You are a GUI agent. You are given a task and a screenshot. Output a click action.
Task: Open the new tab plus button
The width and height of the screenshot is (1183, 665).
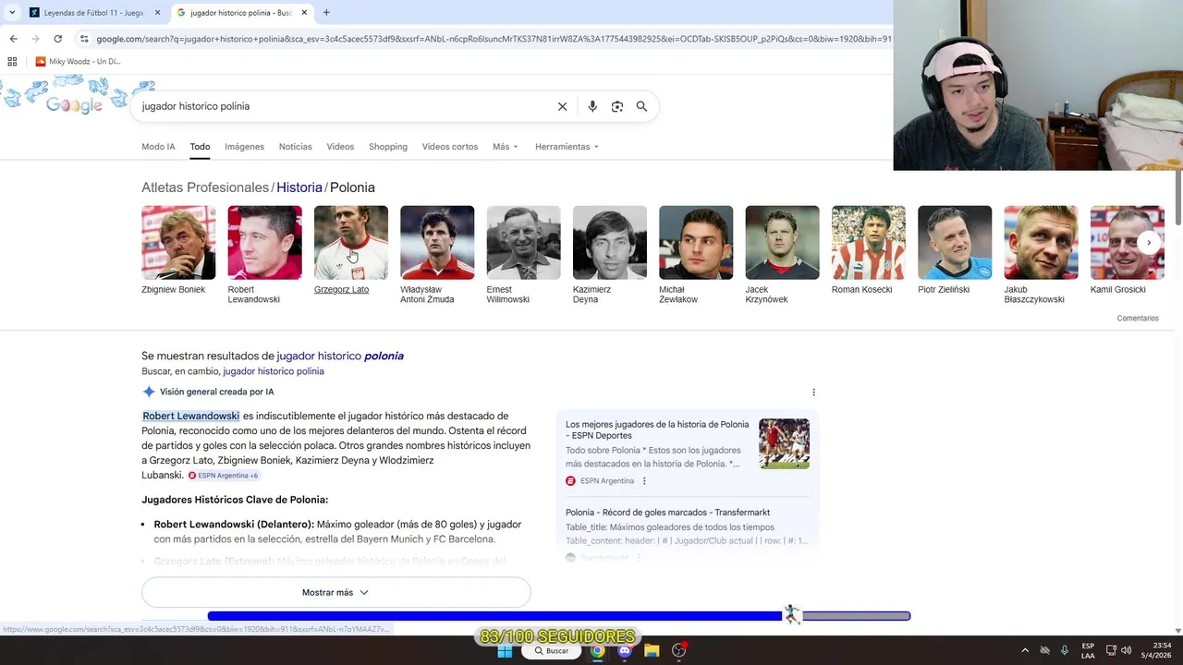(326, 13)
